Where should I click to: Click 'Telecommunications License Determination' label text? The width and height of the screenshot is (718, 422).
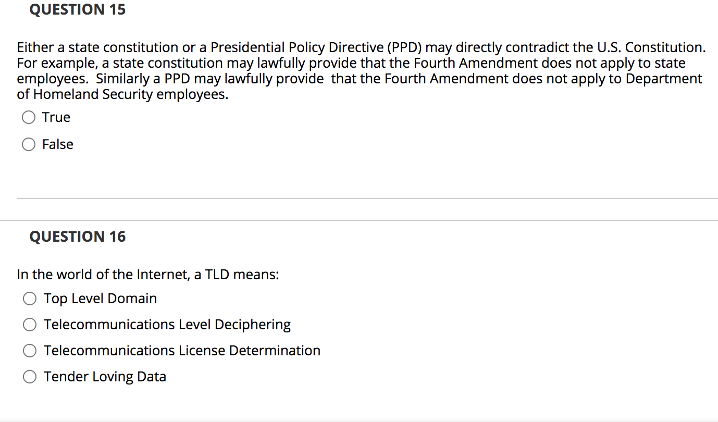pyautogui.click(x=182, y=351)
